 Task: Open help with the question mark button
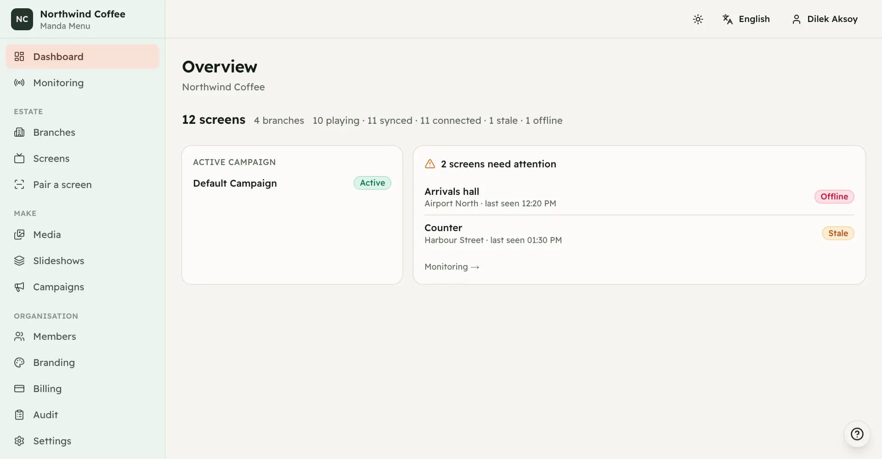[857, 434]
